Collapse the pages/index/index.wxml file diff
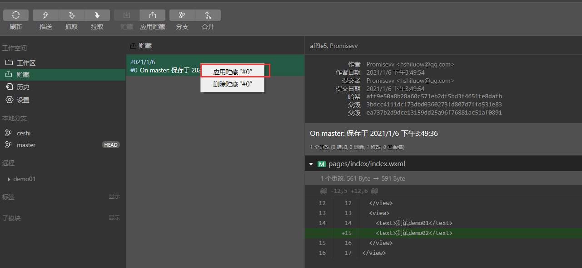 [x=311, y=164]
